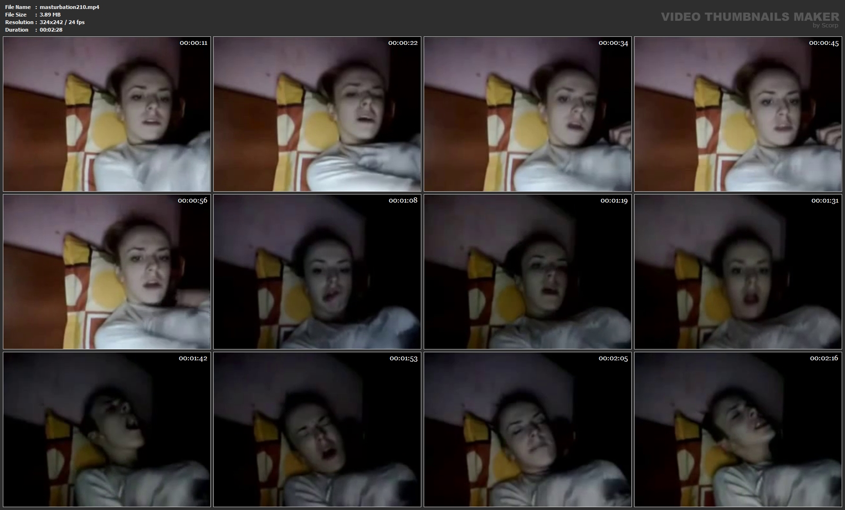Image resolution: width=845 pixels, height=510 pixels.
Task: Open the thumbnail at 00:01:42
Action: click(x=106, y=429)
